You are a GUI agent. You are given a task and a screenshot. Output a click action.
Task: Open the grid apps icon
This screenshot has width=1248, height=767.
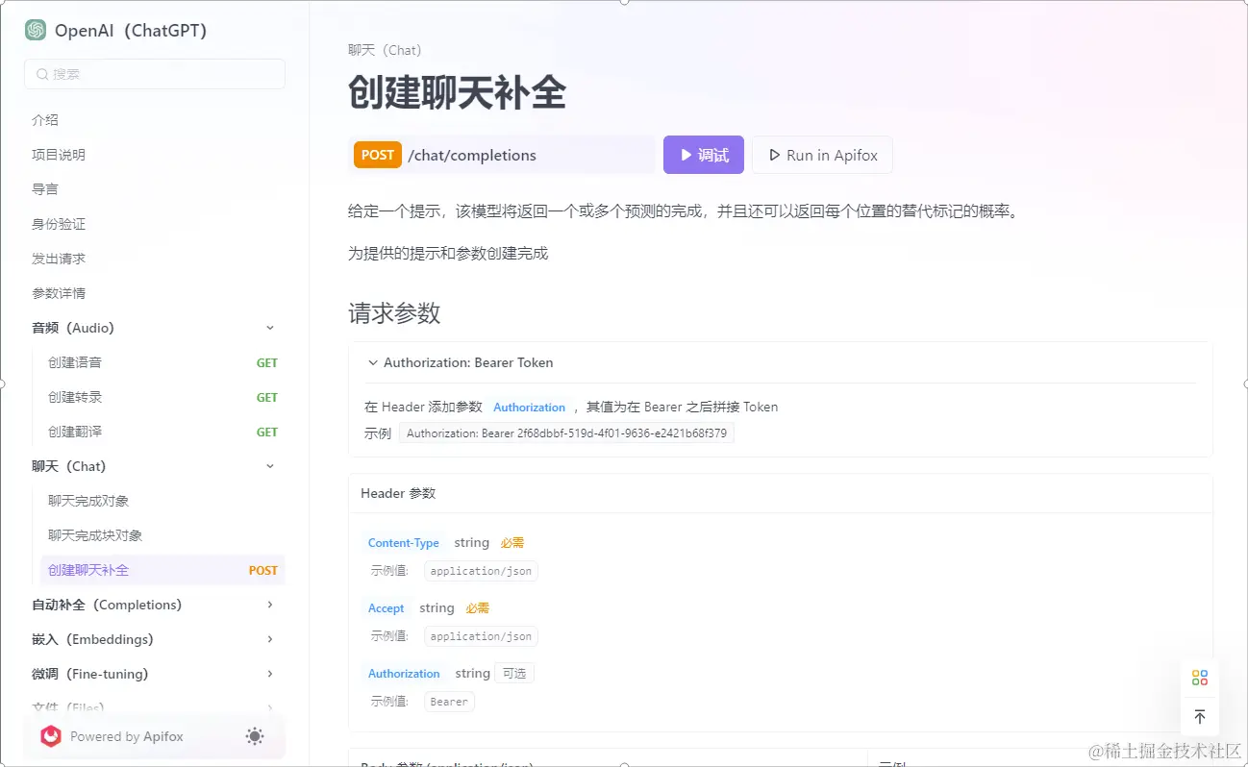[1199, 678]
